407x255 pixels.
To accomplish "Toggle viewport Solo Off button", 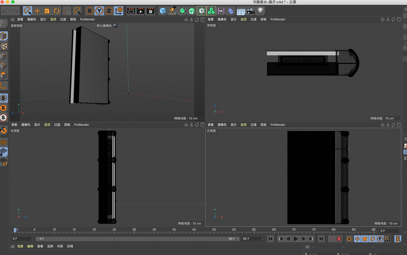I will point(4,98).
